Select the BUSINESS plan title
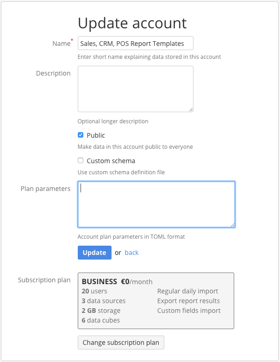 coord(99,281)
